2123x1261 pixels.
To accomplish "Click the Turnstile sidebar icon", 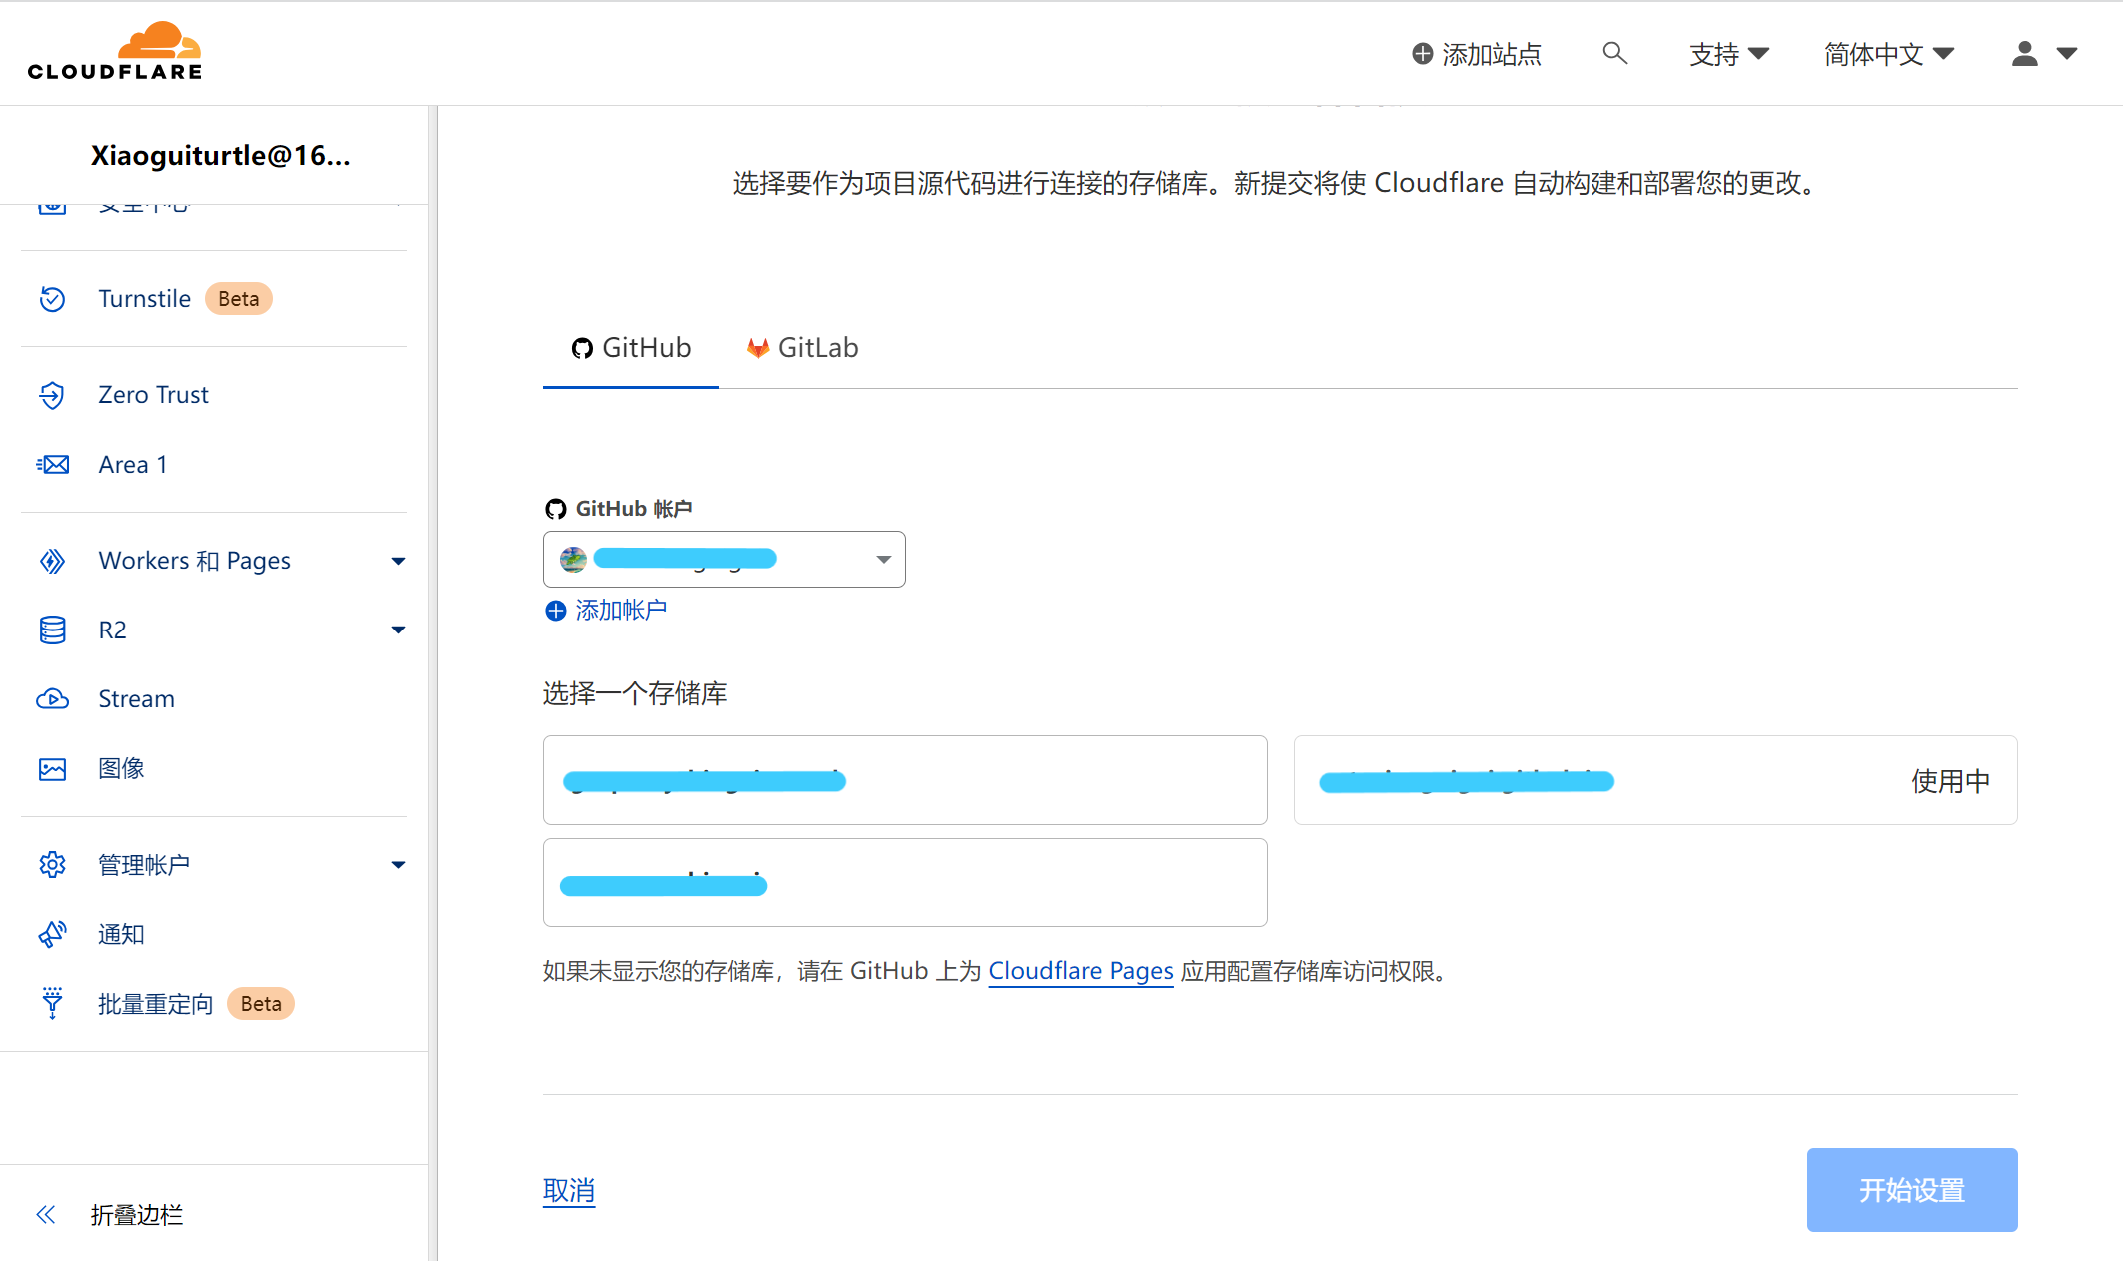I will (52, 299).
